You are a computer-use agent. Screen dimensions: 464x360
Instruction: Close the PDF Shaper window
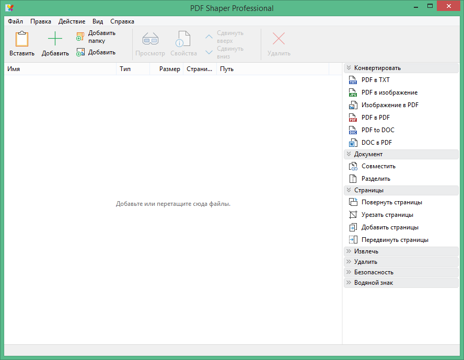coord(449,6)
